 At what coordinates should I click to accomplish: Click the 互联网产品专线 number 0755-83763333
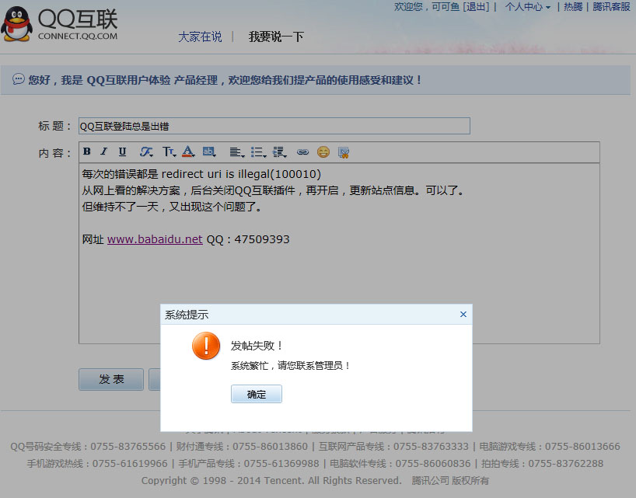[431, 447]
